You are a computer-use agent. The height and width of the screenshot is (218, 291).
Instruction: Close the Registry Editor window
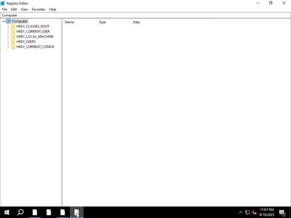pos(284,3)
